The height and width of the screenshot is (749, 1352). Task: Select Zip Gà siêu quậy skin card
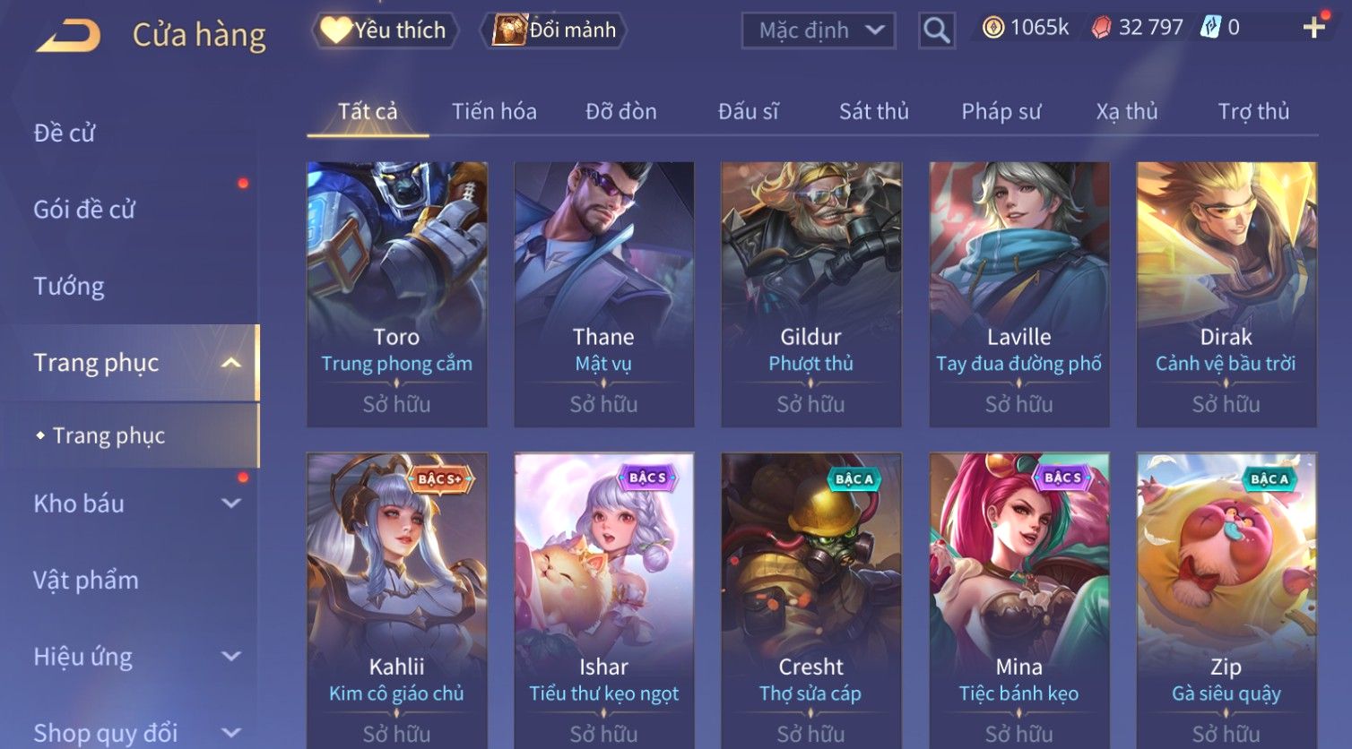[1226, 600]
